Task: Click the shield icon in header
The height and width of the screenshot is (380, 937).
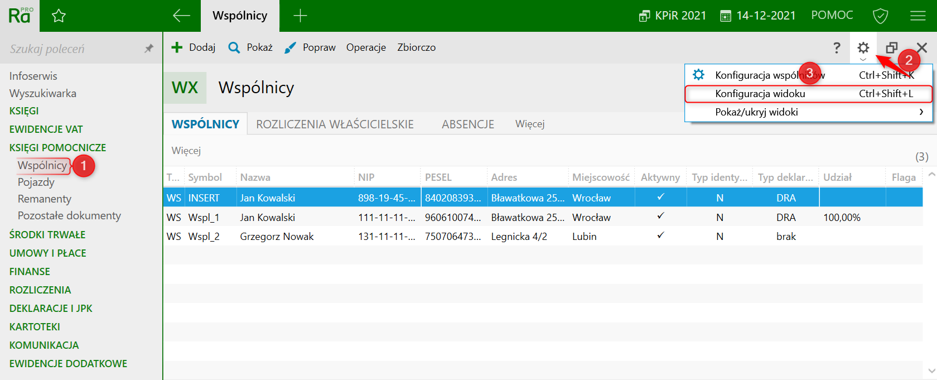Action: click(880, 16)
